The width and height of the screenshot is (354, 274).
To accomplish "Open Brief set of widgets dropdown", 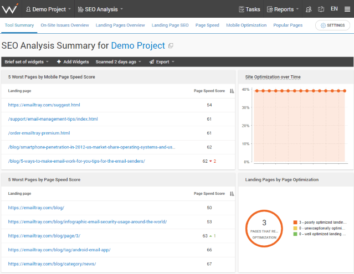I will tap(27, 62).
